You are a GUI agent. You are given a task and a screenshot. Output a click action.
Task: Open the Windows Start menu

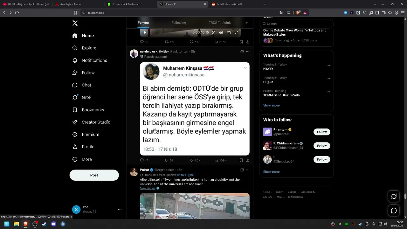pyautogui.click(x=7, y=224)
